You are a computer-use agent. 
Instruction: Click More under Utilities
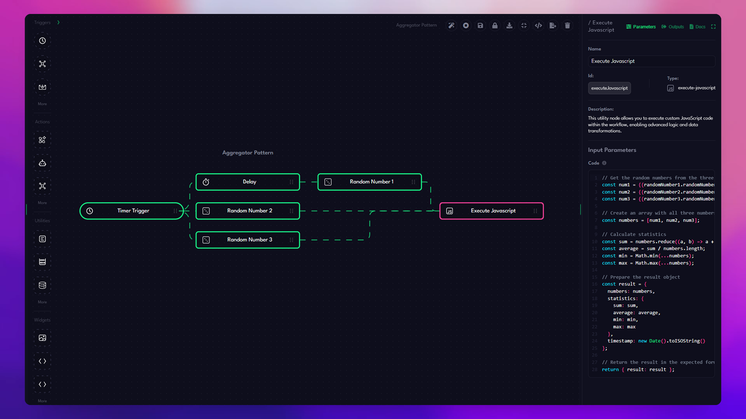(x=42, y=302)
